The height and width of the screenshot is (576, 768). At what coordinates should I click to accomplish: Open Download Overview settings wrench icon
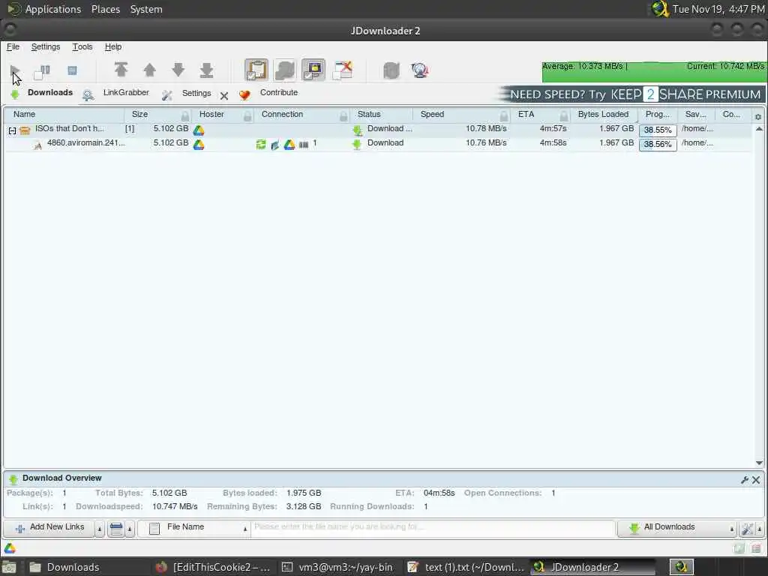(x=745, y=480)
